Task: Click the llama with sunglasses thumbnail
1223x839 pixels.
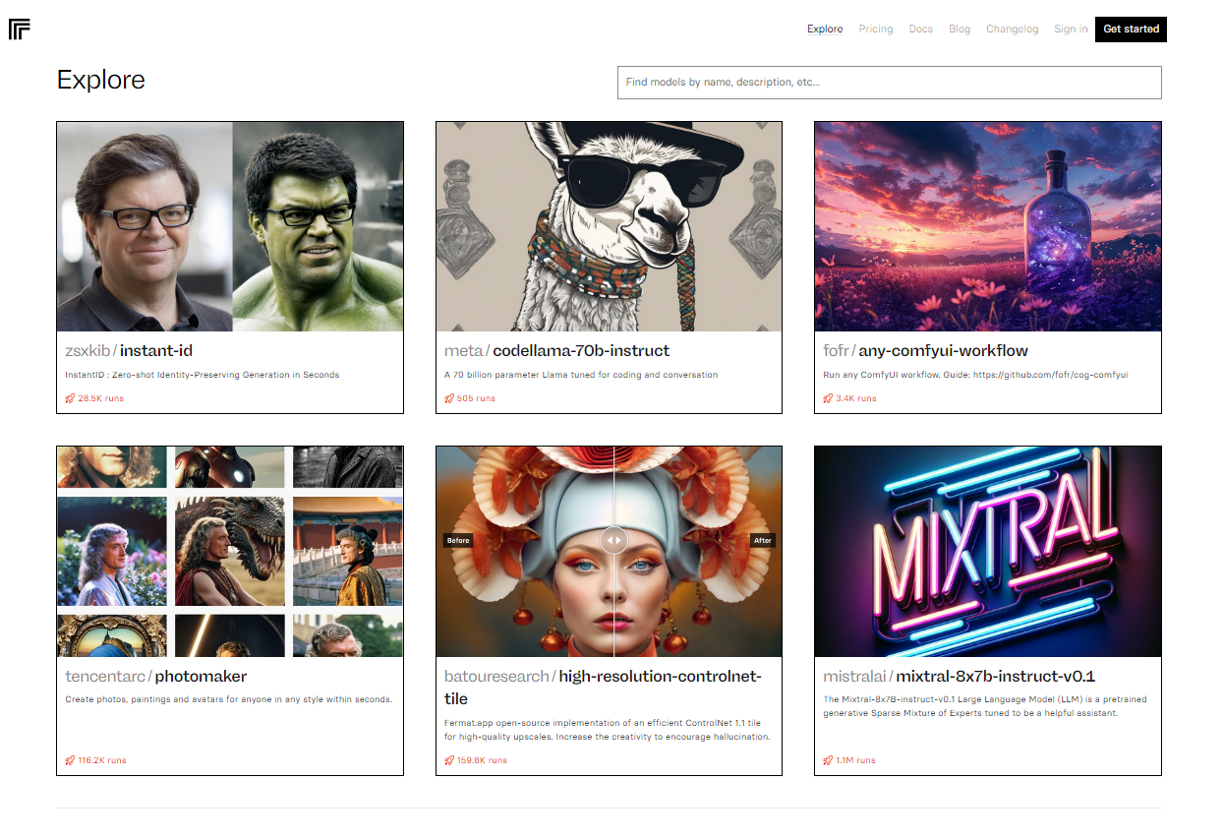Action: 609,226
